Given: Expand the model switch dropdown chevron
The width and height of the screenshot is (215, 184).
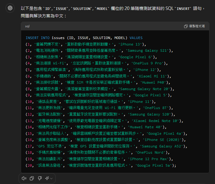Looking at the screenshot, I should [51, 178].
